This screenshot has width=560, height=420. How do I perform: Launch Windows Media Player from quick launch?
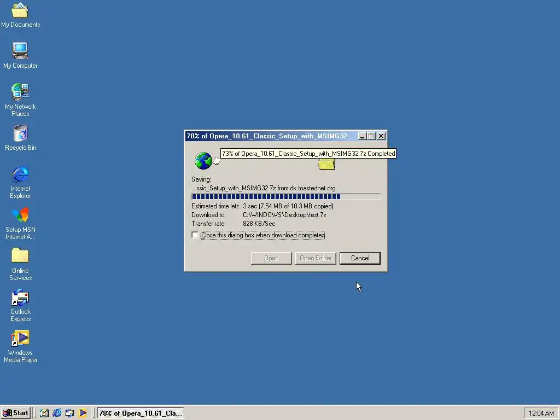(83, 413)
